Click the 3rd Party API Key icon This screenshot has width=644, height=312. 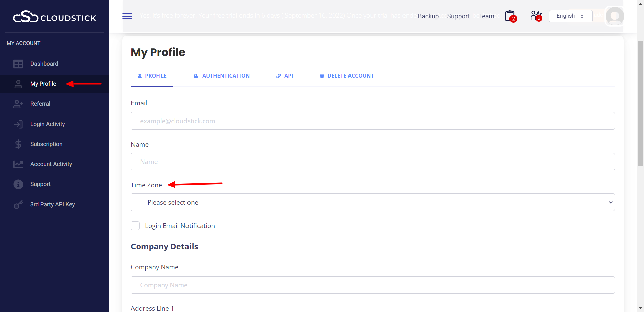pos(18,205)
